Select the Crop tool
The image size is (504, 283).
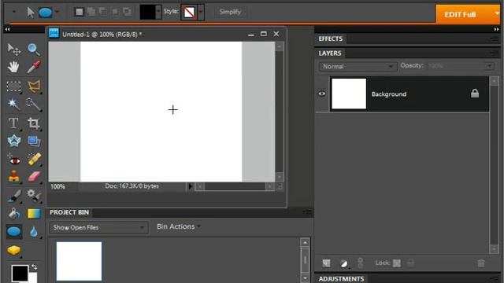[x=33, y=123]
